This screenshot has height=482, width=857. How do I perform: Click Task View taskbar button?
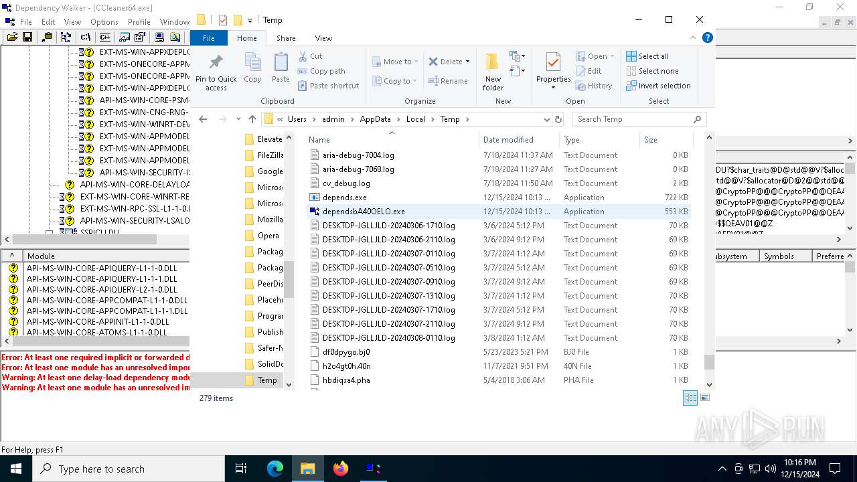(x=241, y=469)
